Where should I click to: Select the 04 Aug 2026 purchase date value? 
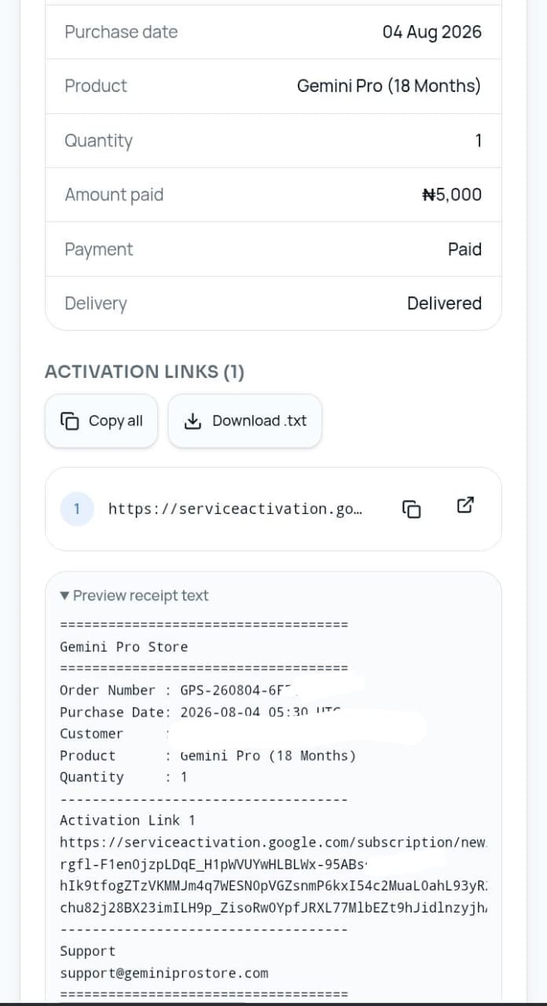(x=431, y=32)
